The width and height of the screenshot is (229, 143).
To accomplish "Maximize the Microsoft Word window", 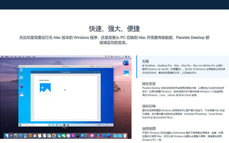I will coord(95,72).
